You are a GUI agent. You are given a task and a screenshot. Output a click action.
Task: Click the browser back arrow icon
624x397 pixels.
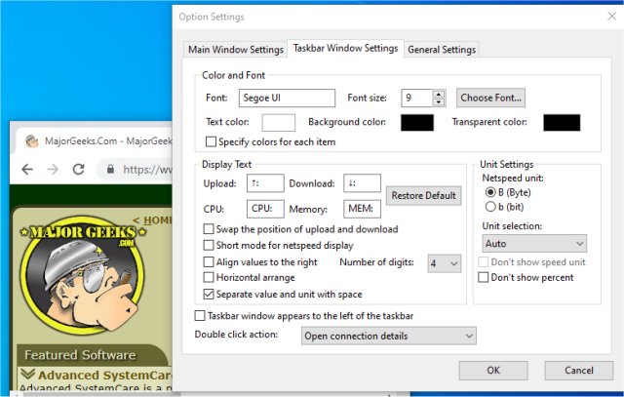27,169
